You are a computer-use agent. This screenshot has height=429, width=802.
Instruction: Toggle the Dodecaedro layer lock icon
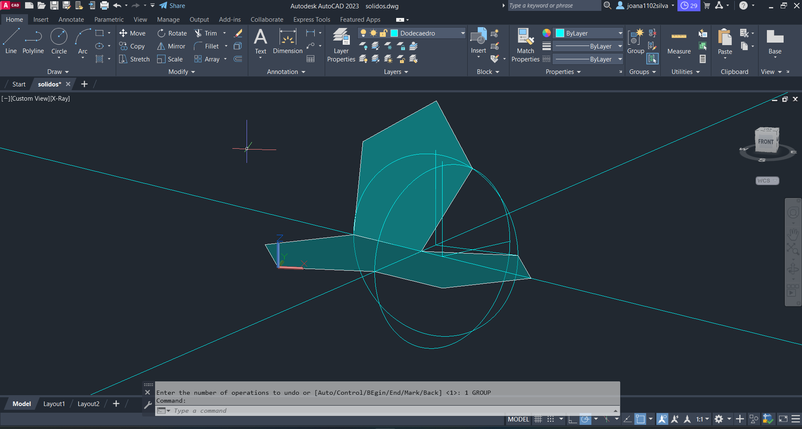[383, 33]
